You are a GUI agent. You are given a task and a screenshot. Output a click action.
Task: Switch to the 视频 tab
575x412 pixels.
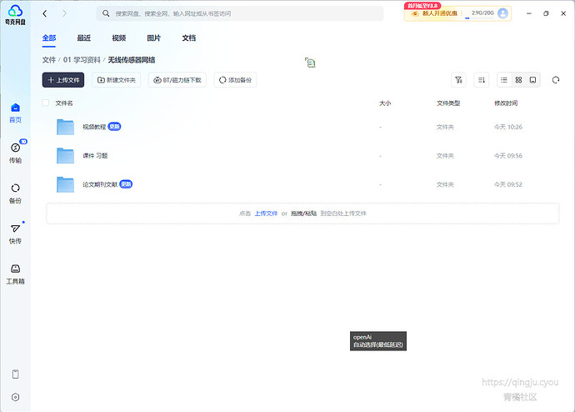(x=118, y=38)
